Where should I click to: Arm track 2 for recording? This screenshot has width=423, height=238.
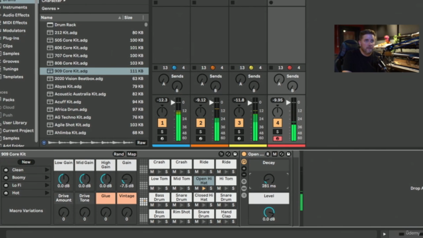click(x=200, y=138)
